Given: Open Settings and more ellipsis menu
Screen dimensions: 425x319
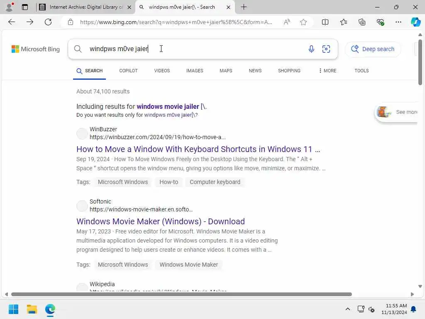Looking at the screenshot, I should (x=398, y=22).
